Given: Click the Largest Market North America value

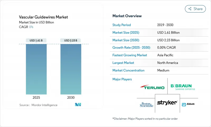Looking at the screenshot, I should 167,63.
